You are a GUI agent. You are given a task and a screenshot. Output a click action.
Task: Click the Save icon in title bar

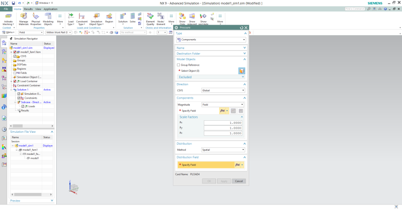pyautogui.click(x=14, y=3)
